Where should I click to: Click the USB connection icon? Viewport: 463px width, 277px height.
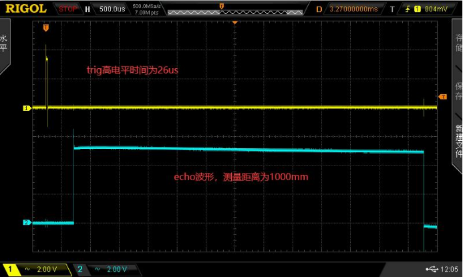point(432,269)
